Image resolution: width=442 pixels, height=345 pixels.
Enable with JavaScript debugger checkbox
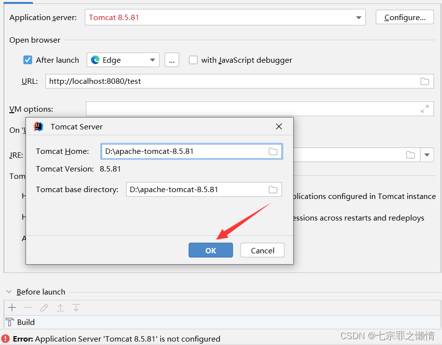(193, 60)
